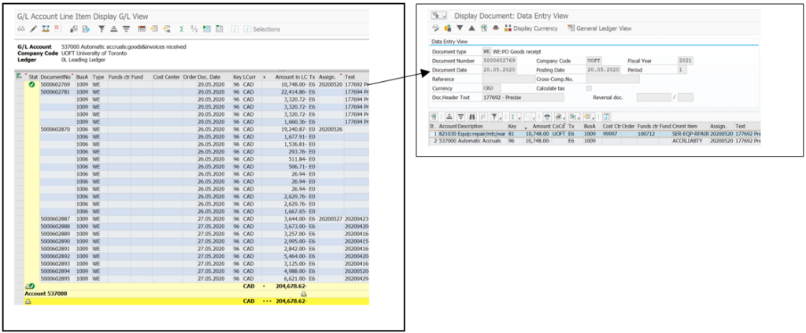
Task: Select line item 1 account 821030
Action: pyautogui.click(x=448, y=134)
